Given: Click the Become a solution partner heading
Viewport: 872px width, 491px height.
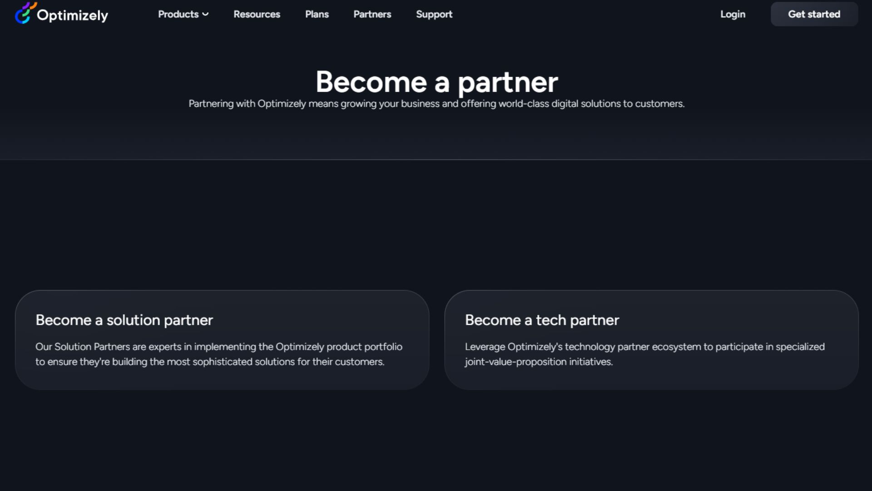Looking at the screenshot, I should click(124, 320).
